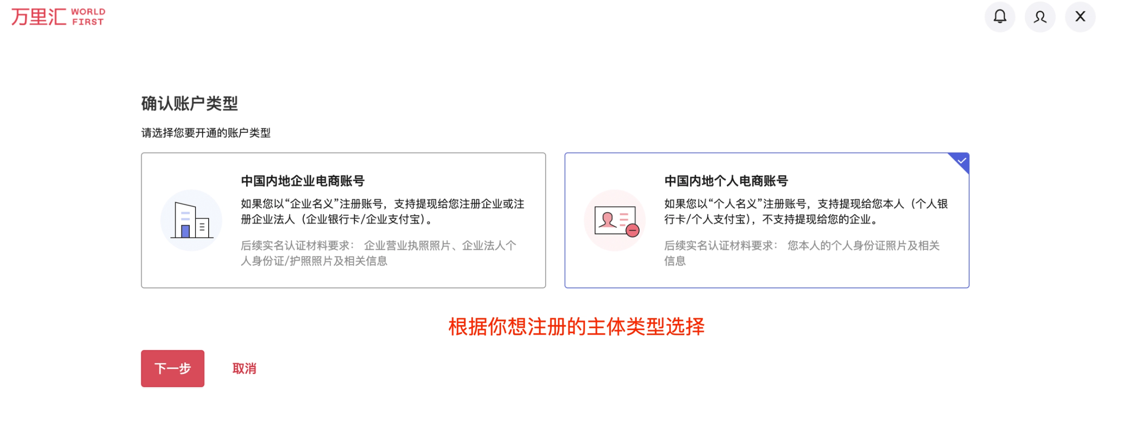Click 取消 link to cancel
1126x425 pixels.
click(x=244, y=369)
